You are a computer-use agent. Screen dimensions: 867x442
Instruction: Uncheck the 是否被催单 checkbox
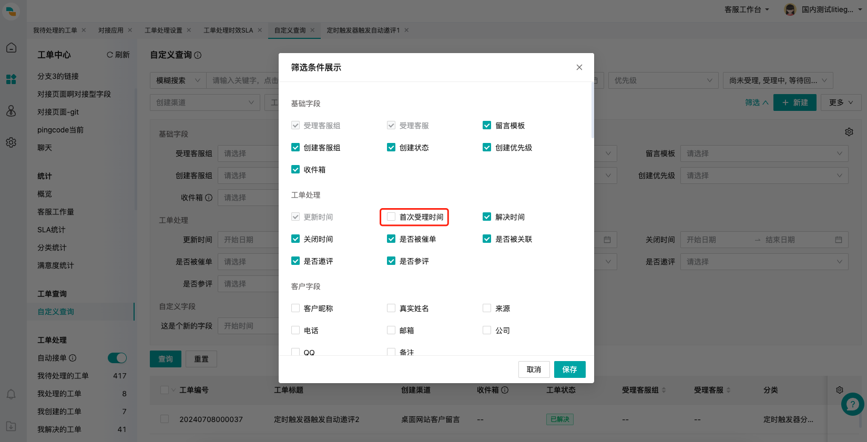point(391,239)
